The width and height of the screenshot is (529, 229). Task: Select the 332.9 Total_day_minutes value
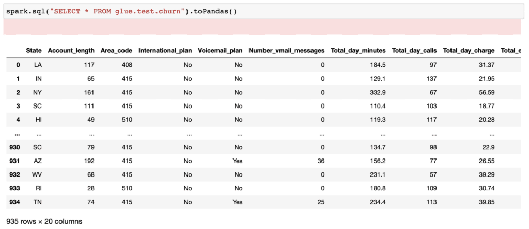[377, 93]
